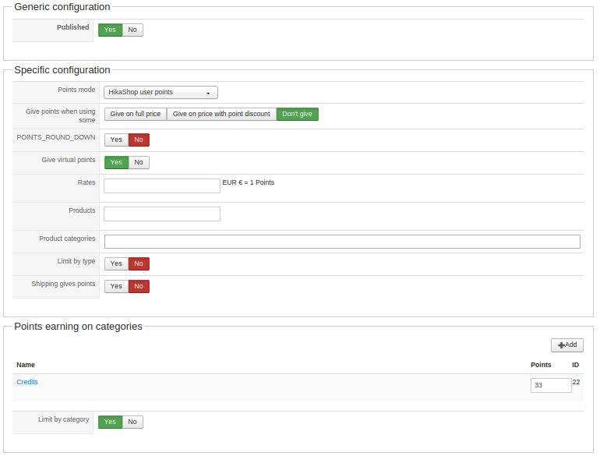The image size is (600, 456).
Task: Select the Don't give option
Action: (x=297, y=114)
